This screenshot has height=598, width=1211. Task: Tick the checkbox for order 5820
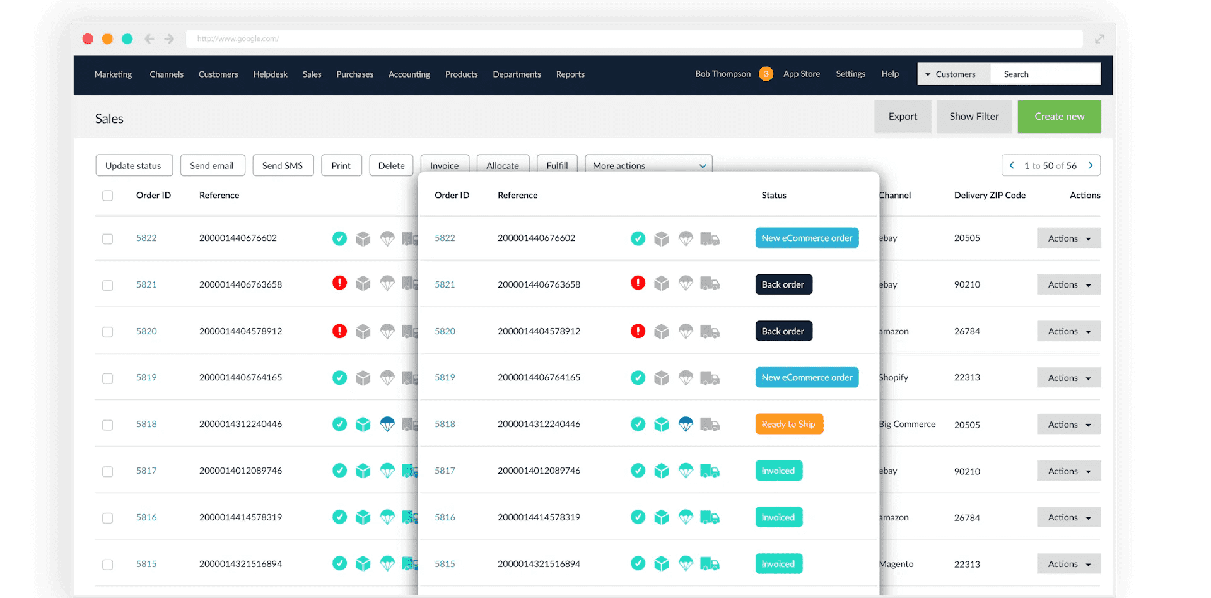[107, 331]
